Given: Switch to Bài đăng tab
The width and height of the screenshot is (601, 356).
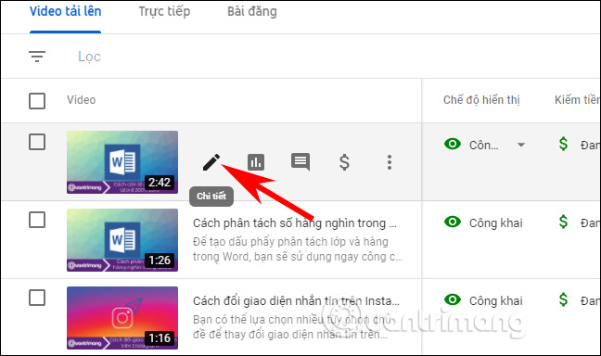Looking at the screenshot, I should pyautogui.click(x=252, y=11).
